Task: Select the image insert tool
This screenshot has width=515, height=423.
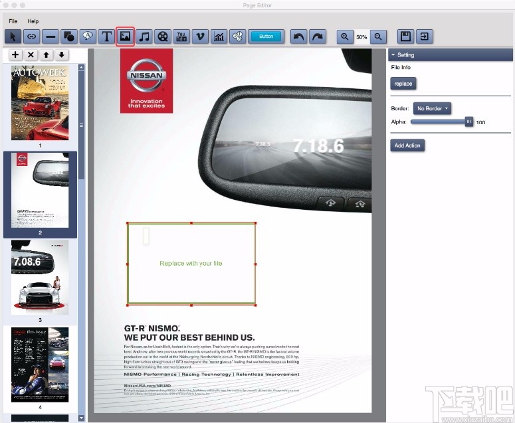Action: coord(125,37)
